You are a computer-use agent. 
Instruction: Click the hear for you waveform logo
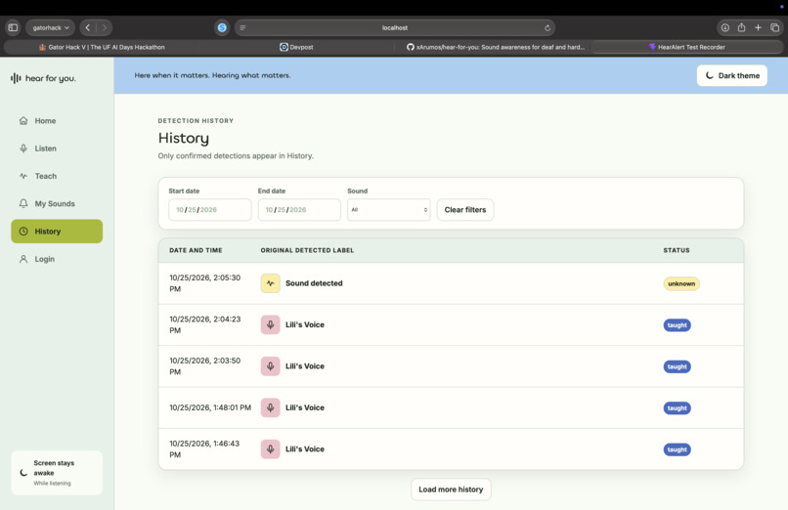[16, 78]
